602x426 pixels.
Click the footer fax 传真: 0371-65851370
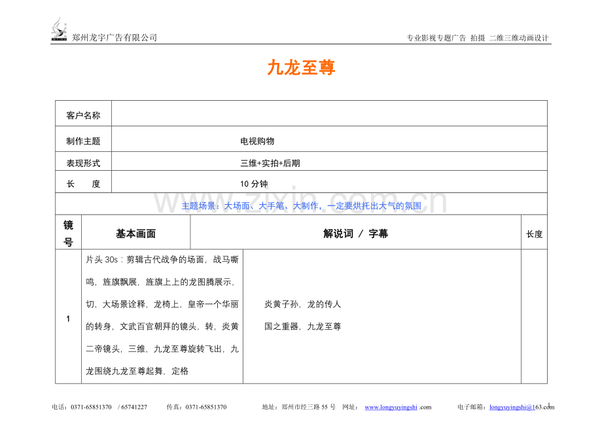tap(196, 407)
